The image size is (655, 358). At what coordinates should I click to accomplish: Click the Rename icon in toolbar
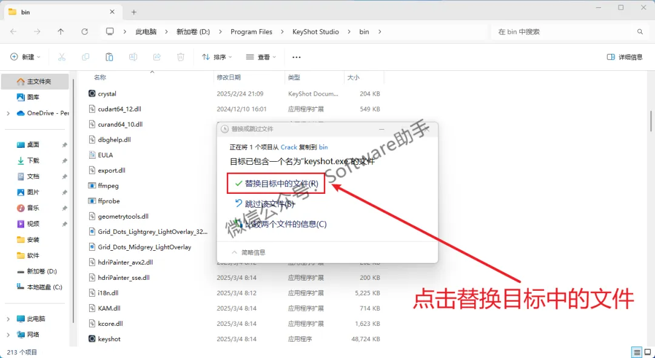pos(133,57)
